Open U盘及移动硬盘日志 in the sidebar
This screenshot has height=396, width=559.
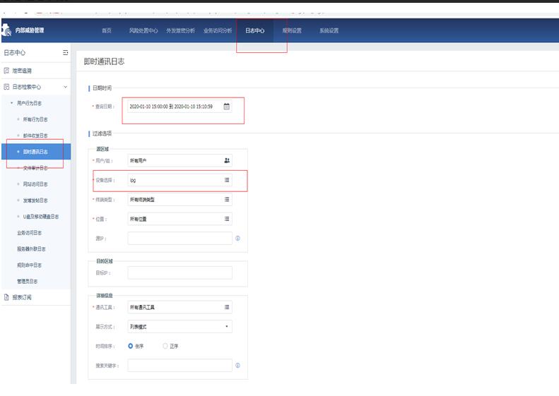click(x=41, y=217)
